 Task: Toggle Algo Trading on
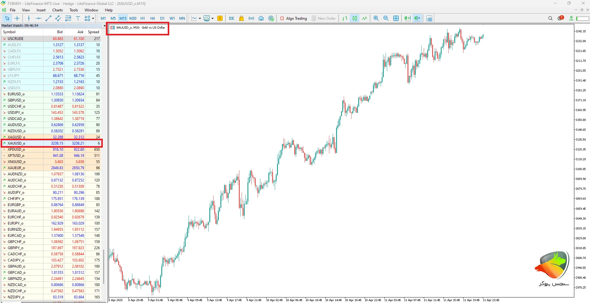pyautogui.click(x=293, y=18)
